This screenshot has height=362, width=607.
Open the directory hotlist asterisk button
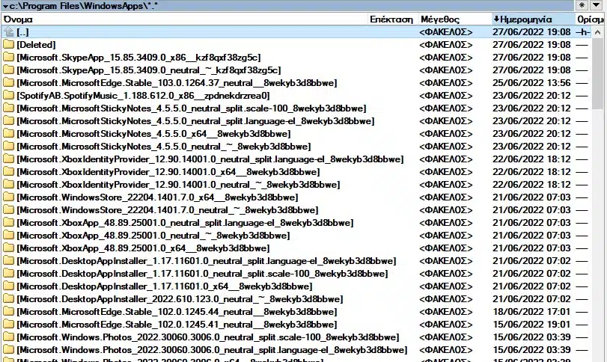click(x=582, y=5)
